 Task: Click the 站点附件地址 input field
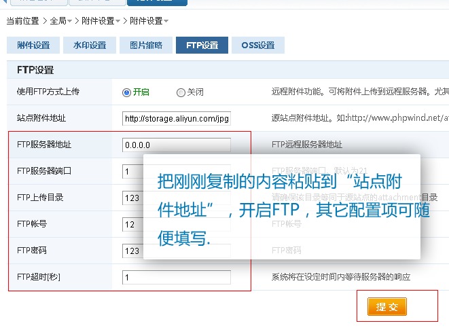177,119
